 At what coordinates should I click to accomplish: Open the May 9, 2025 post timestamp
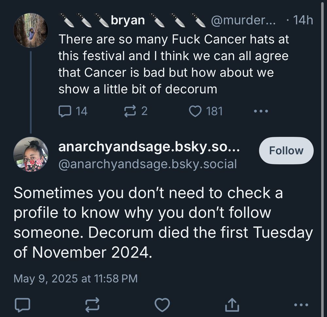pyautogui.click(x=76, y=278)
